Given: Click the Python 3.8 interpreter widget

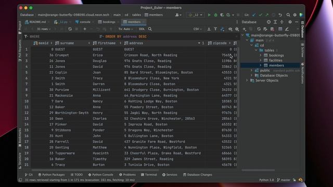Looking at the screenshot, I should tap(266, 180).
